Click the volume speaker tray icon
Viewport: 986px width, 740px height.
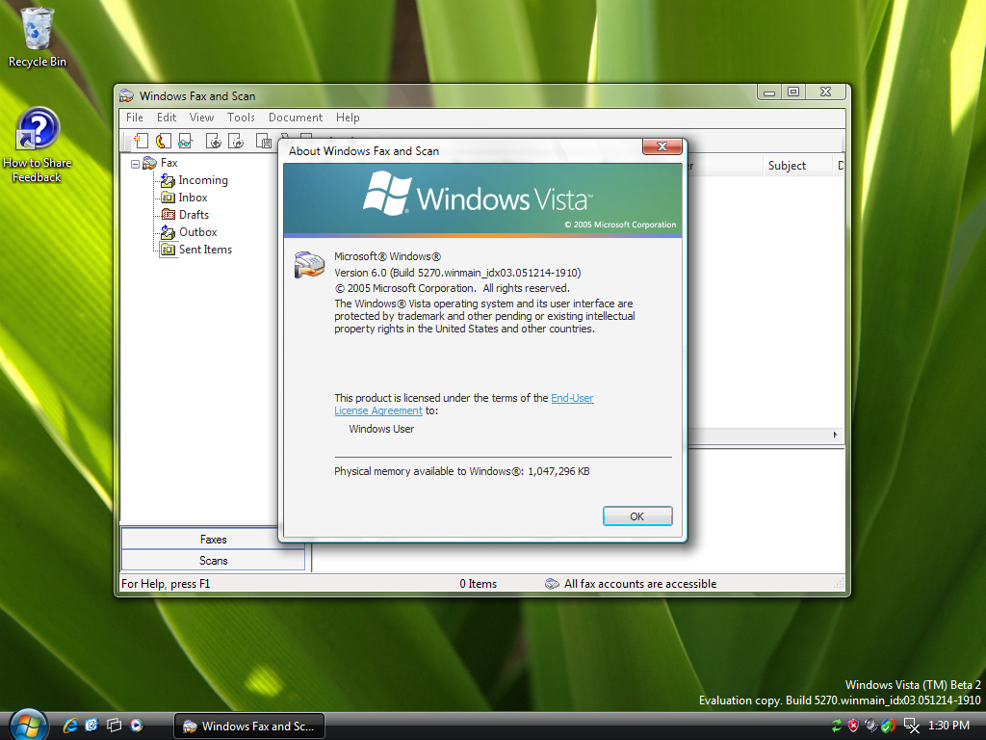point(870,726)
